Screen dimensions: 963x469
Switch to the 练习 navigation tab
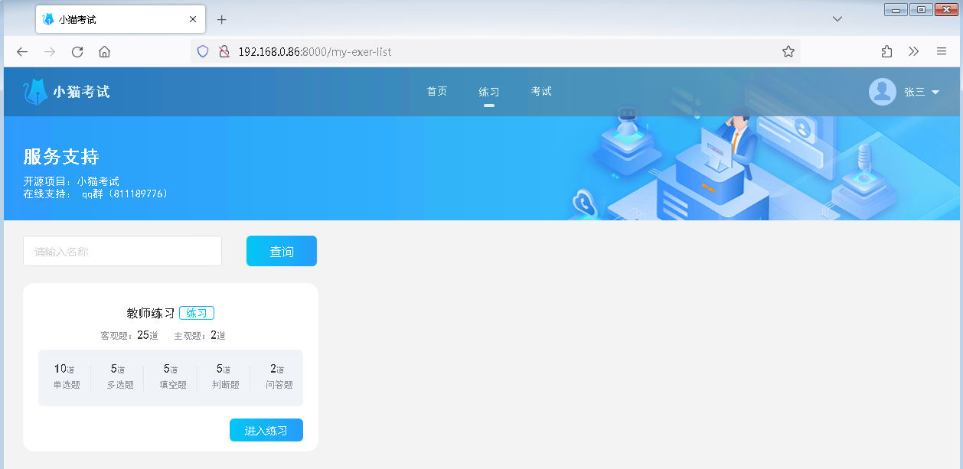coord(489,91)
